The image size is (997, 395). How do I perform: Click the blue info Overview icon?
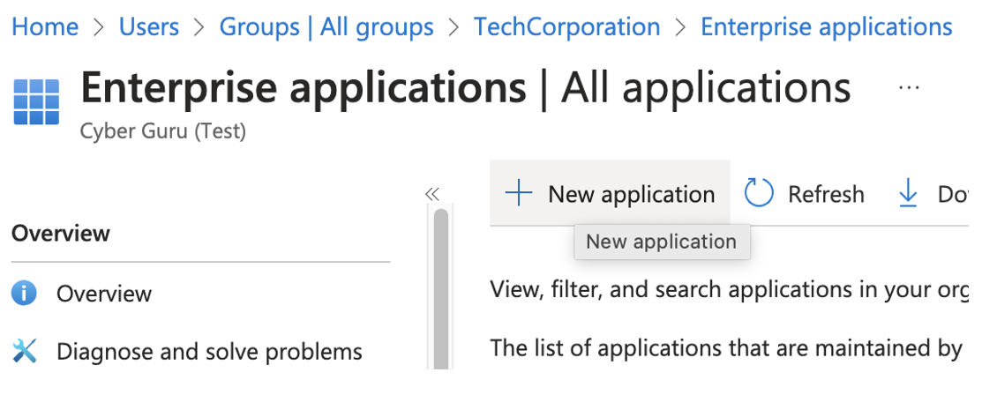tap(24, 294)
